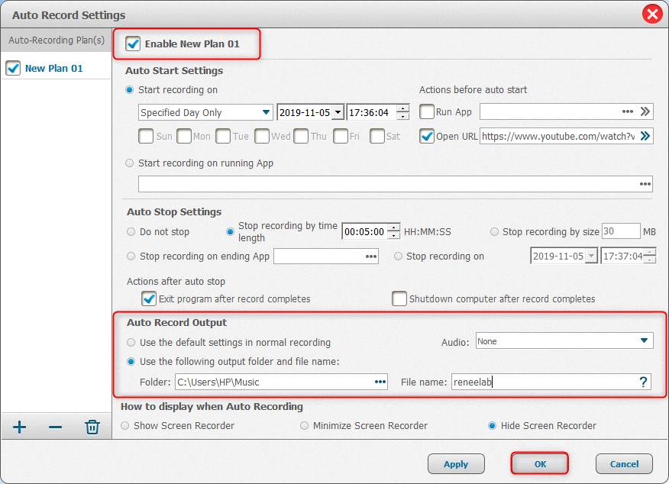Check the Tue day checkbox

click(x=223, y=137)
